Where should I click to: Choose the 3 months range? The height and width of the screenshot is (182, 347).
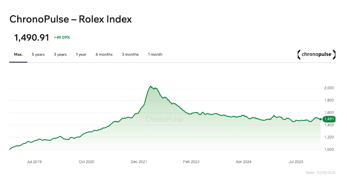coord(130,54)
